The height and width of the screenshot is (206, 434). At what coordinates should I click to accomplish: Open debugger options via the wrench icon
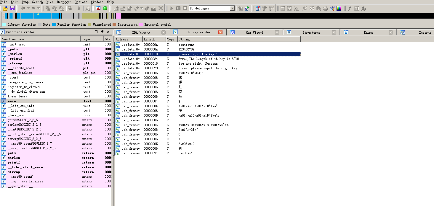[331, 8]
